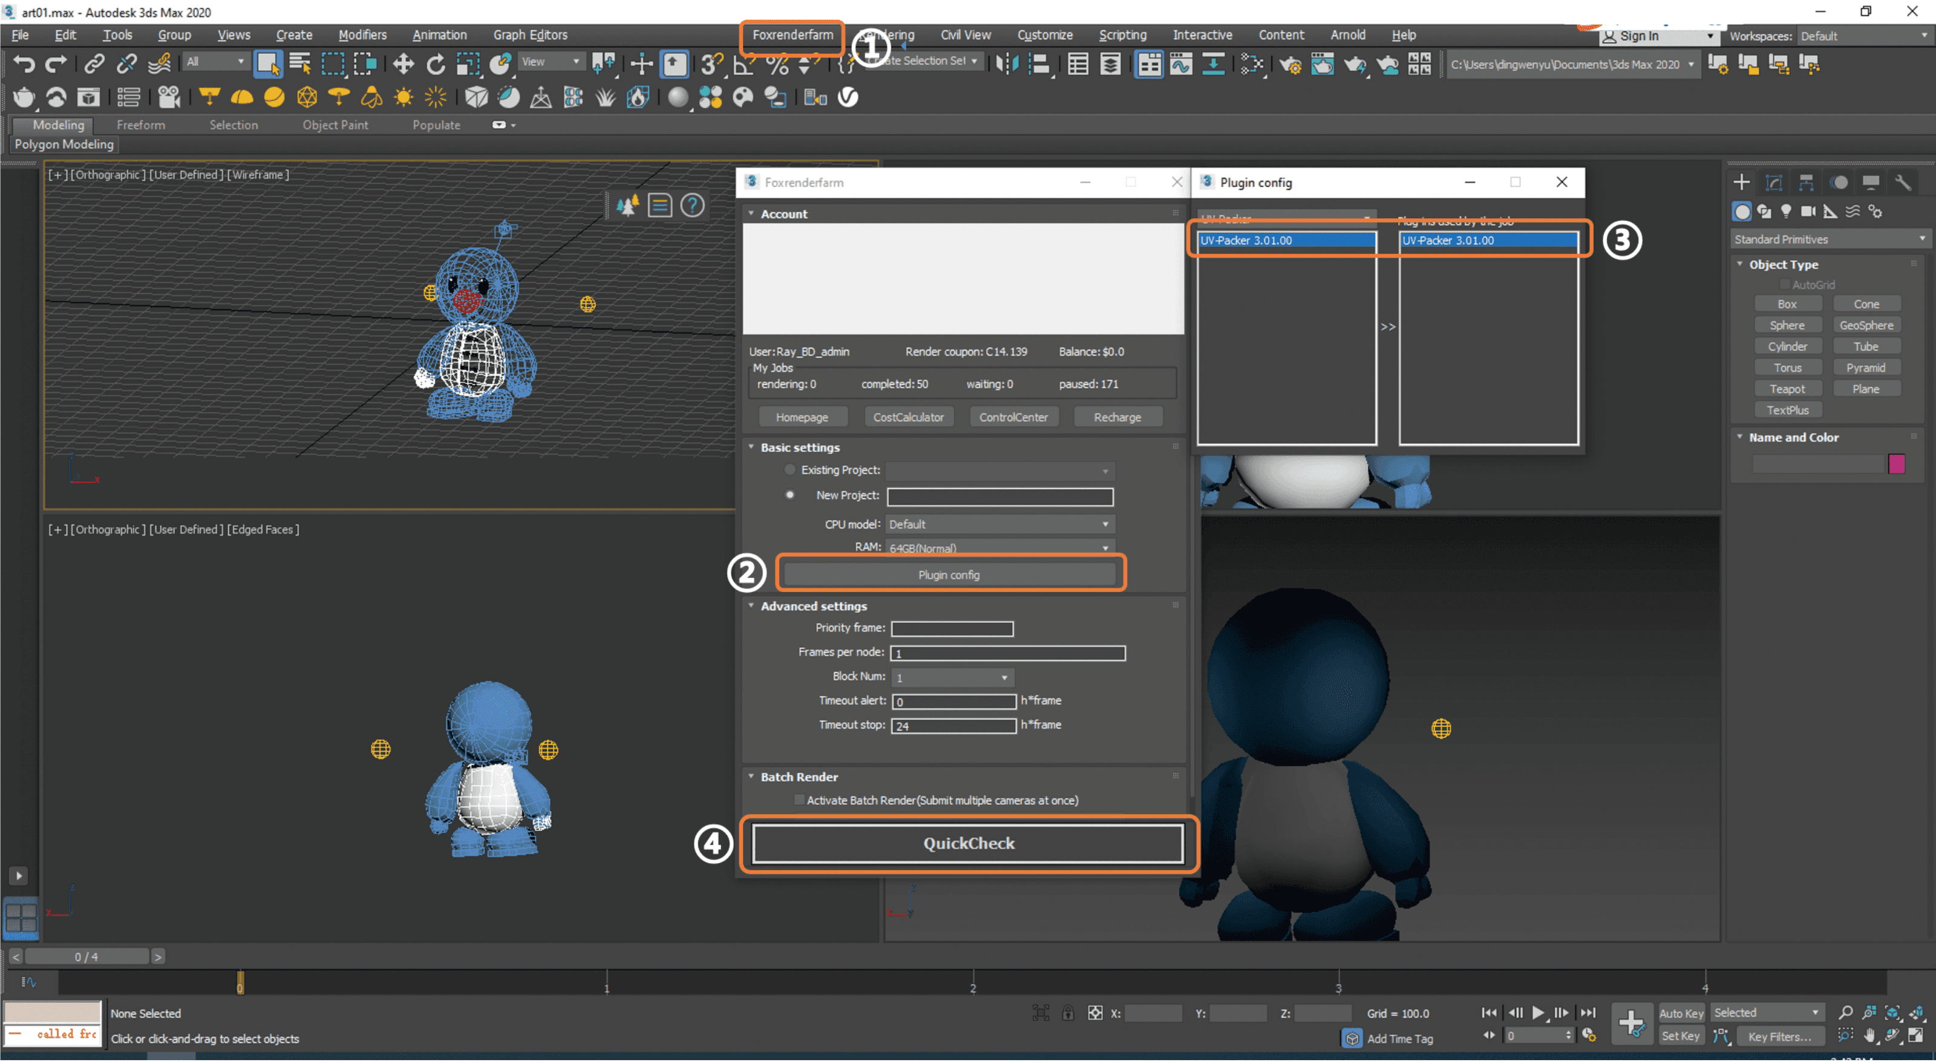Enable Activate Batch Render checkbox

pos(799,800)
